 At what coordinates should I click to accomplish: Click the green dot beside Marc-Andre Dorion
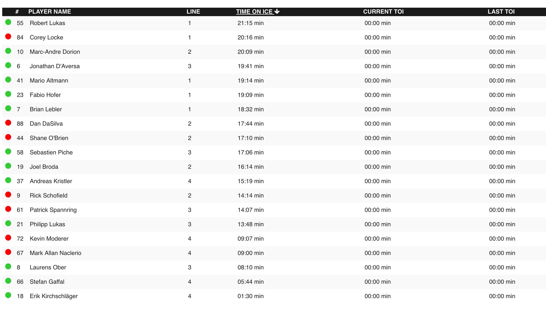(8, 51)
